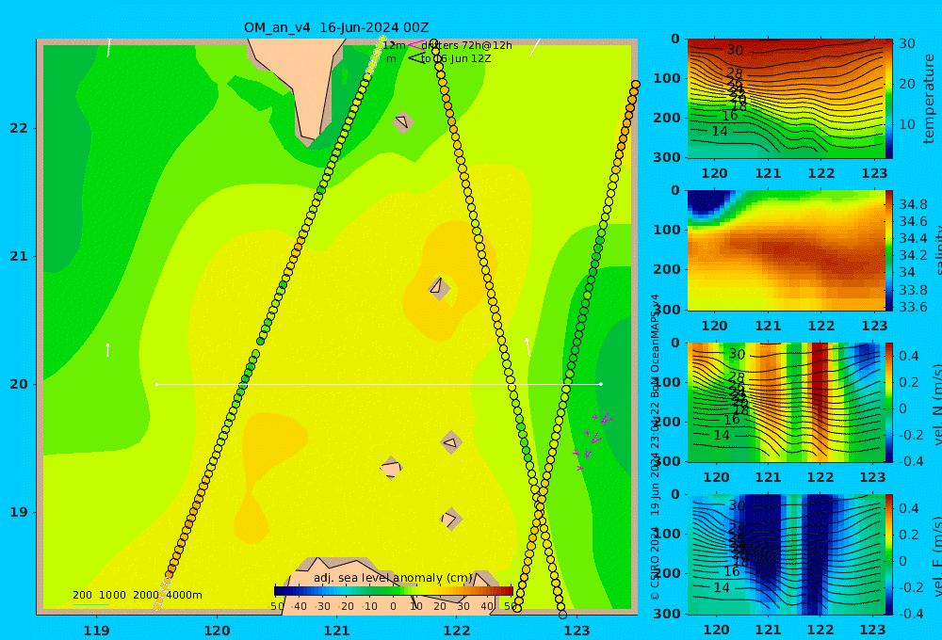
Task: Click the longitude 123 tick label on main map
Action: click(577, 631)
